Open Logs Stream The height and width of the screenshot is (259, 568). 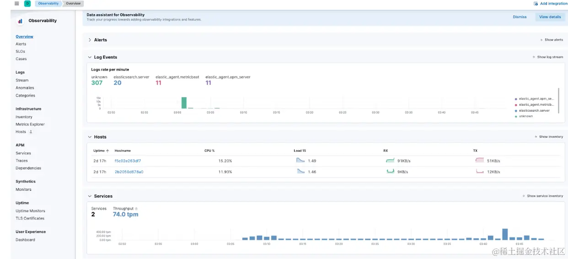pyautogui.click(x=22, y=80)
